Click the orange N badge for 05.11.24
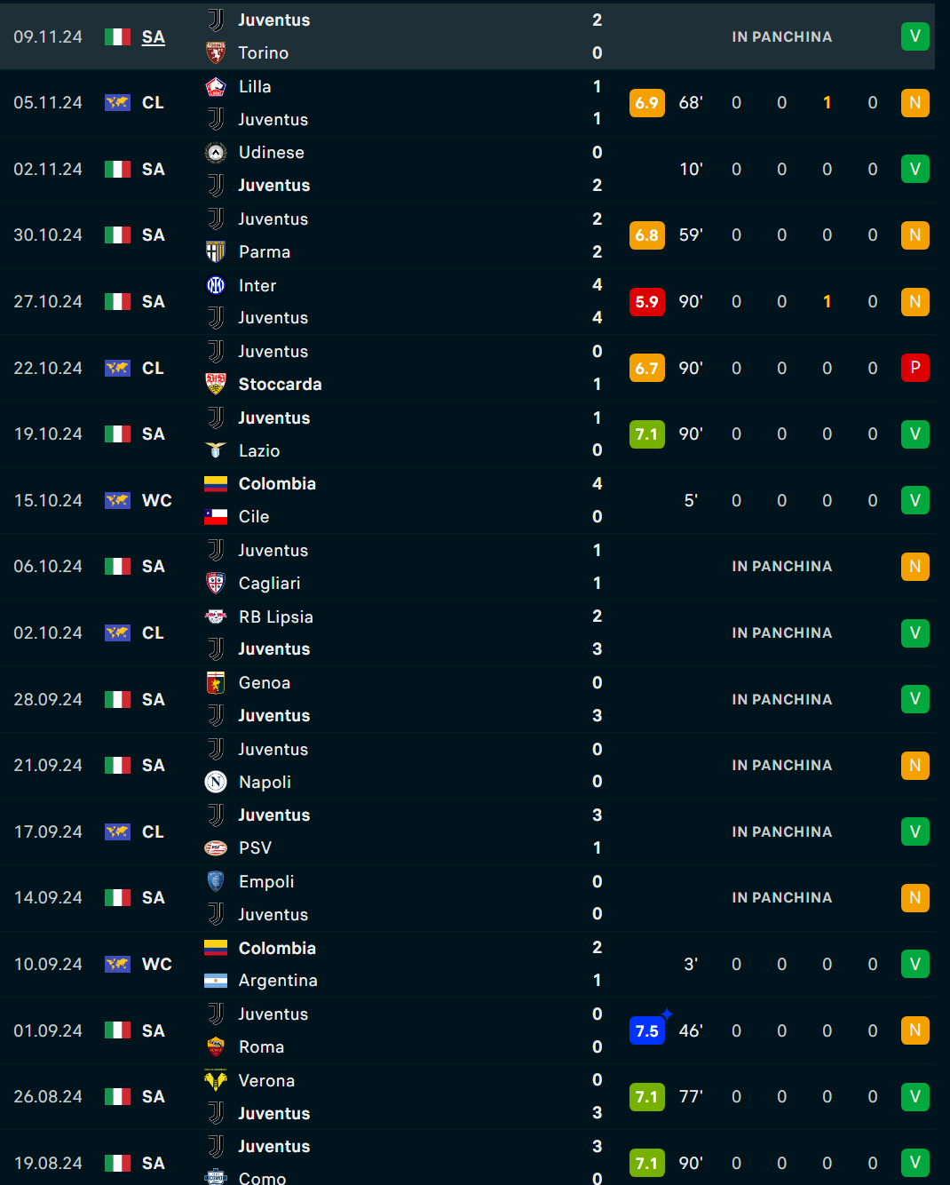 [x=915, y=103]
